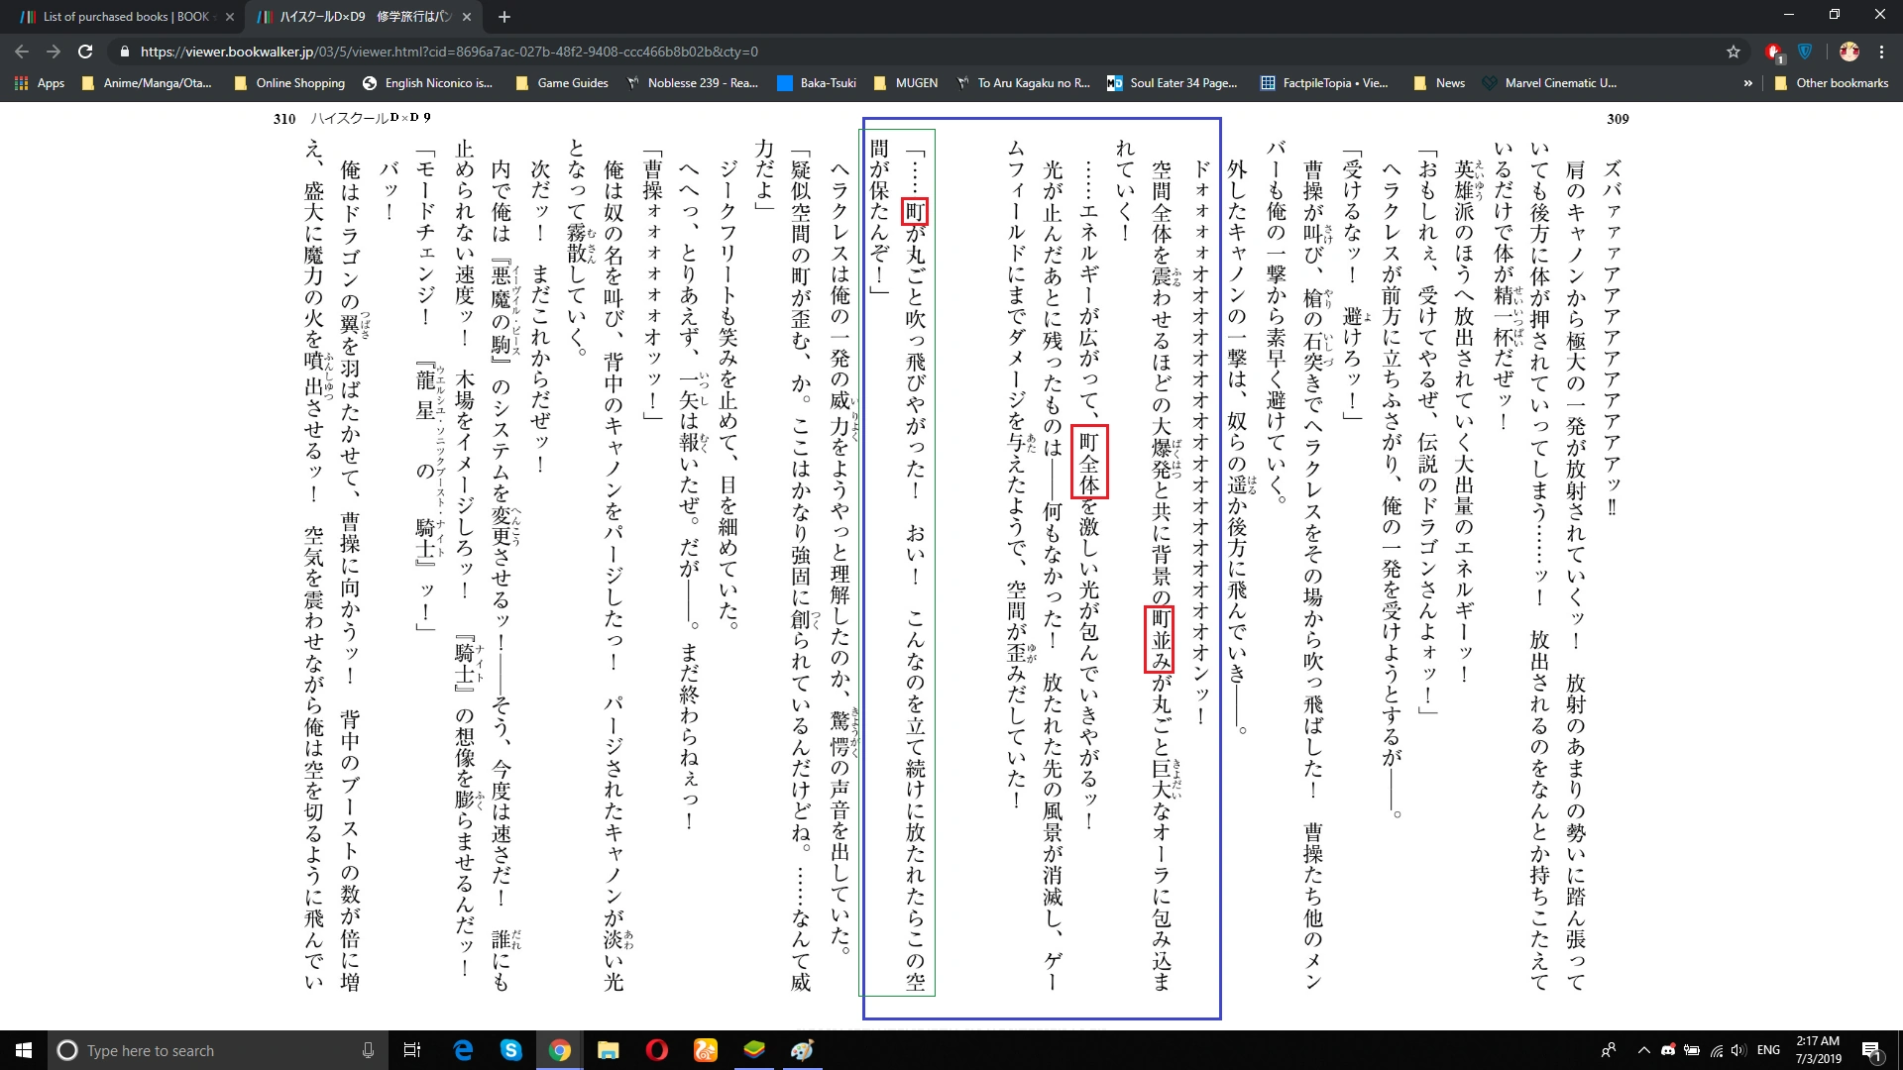Bookmark this page with the star icon
Screen dimensions: 1903x1070
(1734, 52)
